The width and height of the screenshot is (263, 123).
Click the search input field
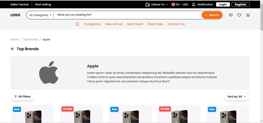coord(127,15)
